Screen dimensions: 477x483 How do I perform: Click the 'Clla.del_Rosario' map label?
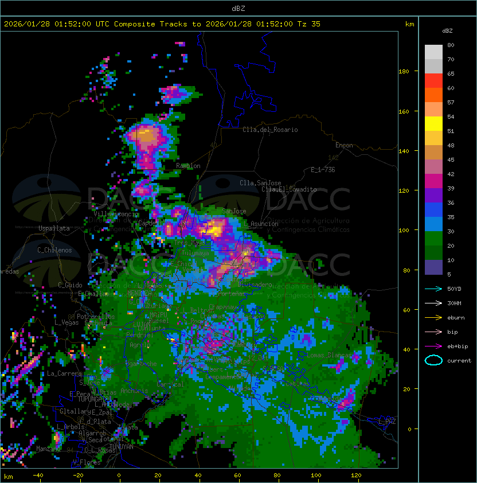[270, 130]
